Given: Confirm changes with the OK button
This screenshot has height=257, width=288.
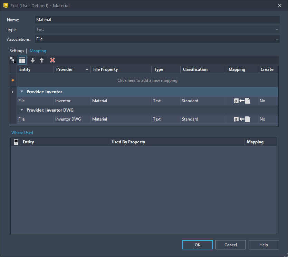Looking at the screenshot, I should point(198,245).
